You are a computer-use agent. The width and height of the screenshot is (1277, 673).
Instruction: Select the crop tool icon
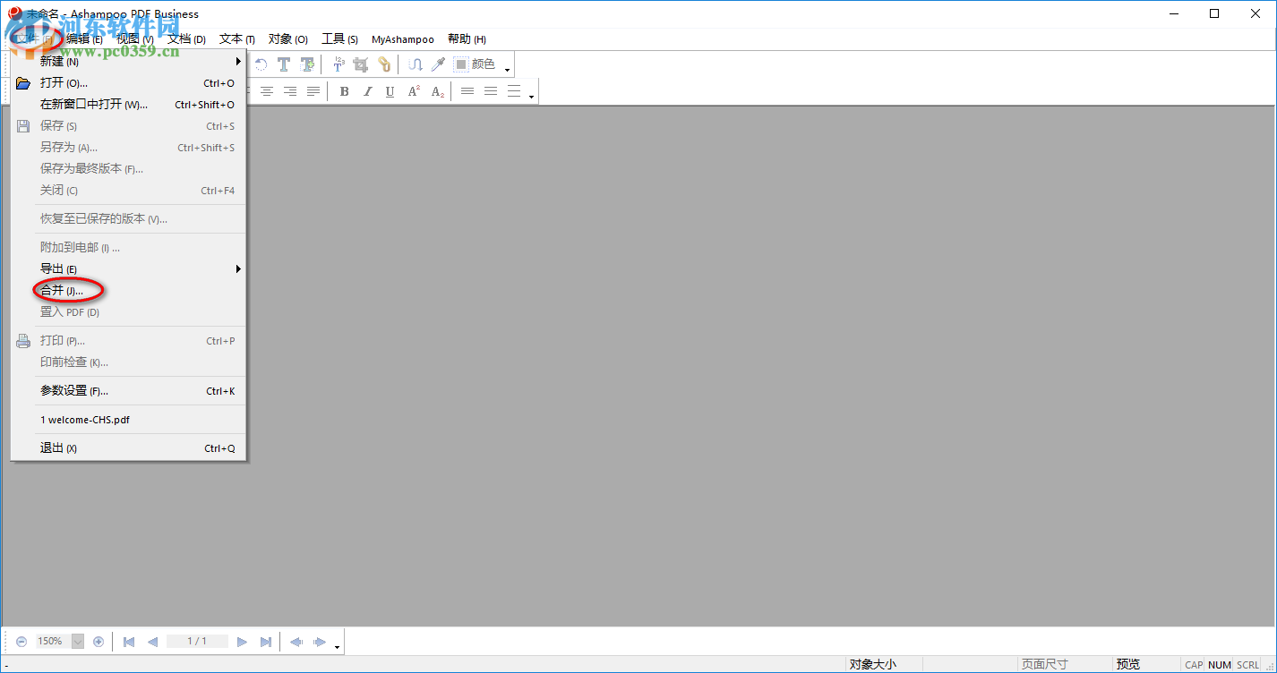click(361, 64)
